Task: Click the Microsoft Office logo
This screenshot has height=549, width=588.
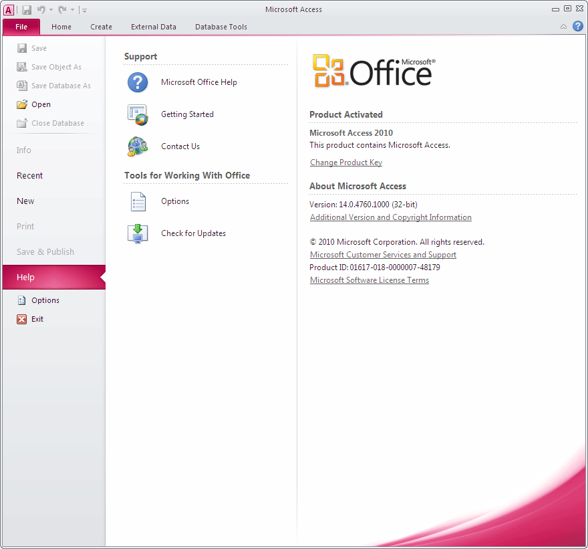Action: pos(374,71)
